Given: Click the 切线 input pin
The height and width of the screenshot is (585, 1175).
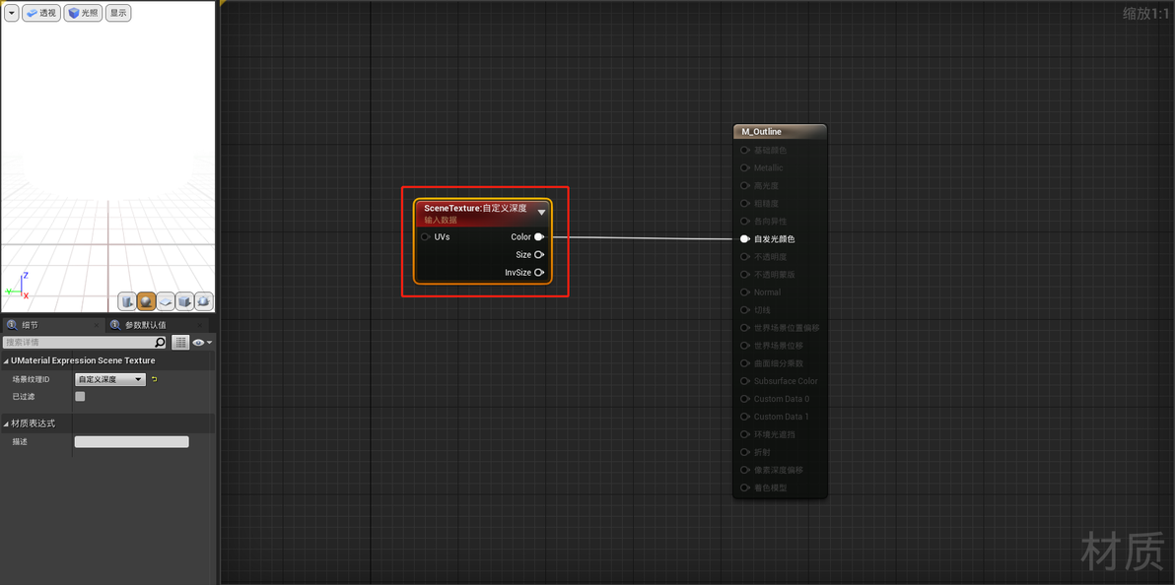Looking at the screenshot, I should pos(745,310).
